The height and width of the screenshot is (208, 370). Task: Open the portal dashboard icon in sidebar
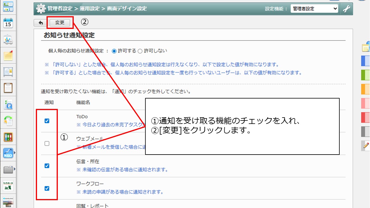click(8, 6)
